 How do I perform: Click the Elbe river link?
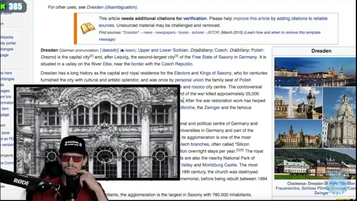[x=107, y=64]
